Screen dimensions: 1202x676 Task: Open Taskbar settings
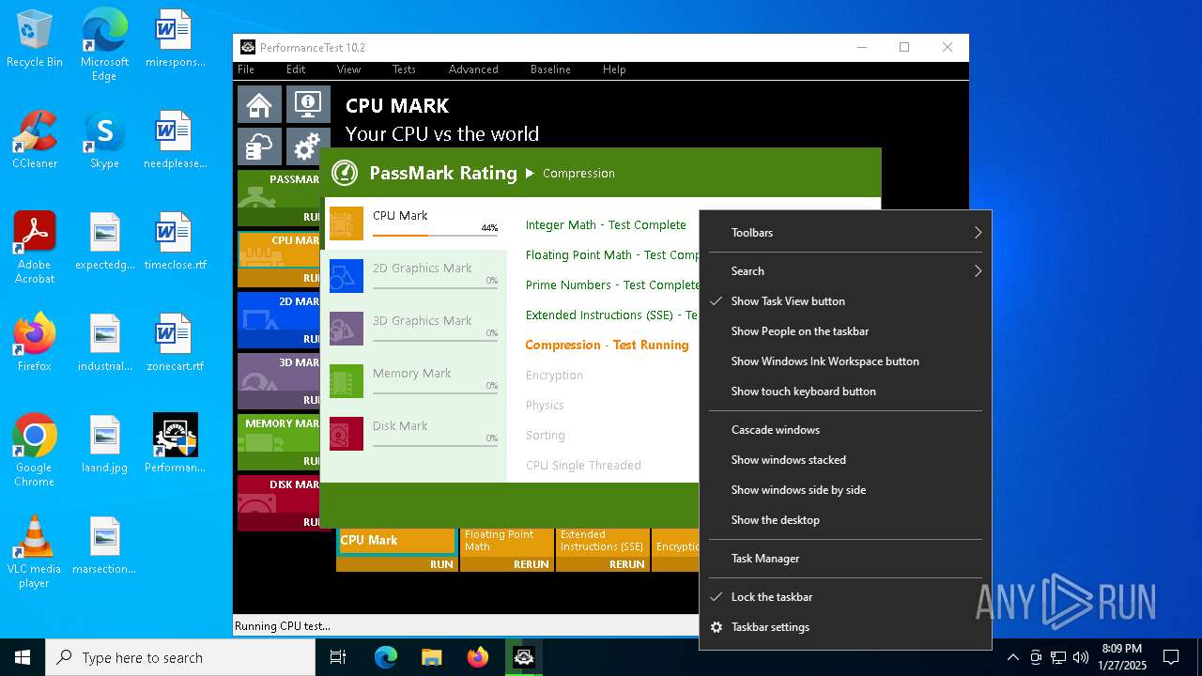[x=845, y=627]
